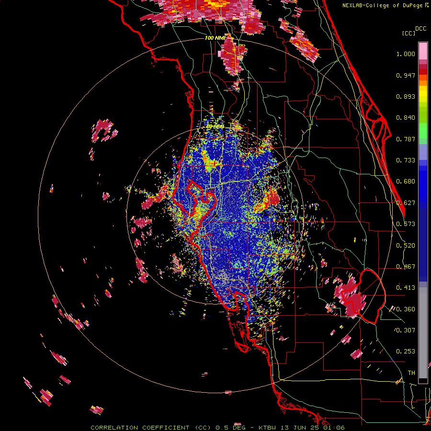Click the TH threshold label on scale
The height and width of the screenshot is (431, 431).
(x=411, y=373)
